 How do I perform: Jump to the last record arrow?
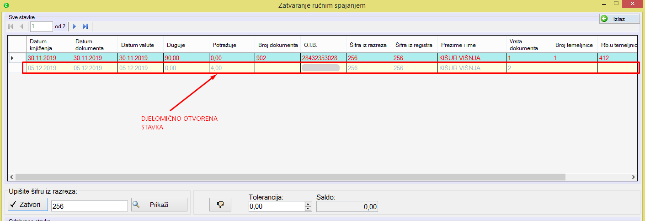[85, 26]
